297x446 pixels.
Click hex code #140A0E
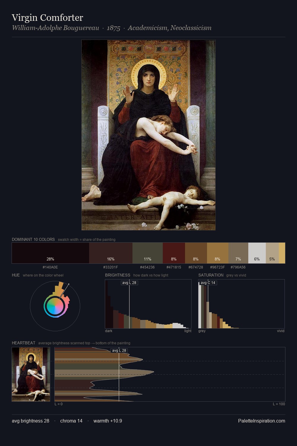click(50, 267)
